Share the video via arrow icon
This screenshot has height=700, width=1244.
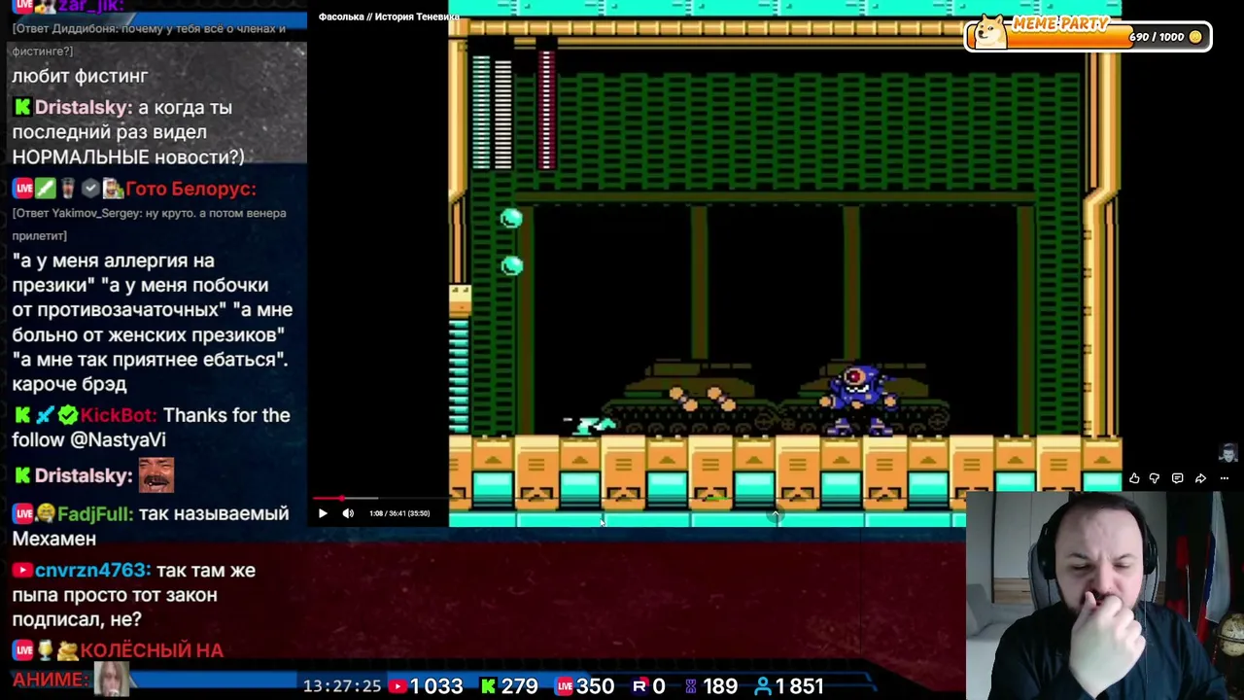point(1200,478)
